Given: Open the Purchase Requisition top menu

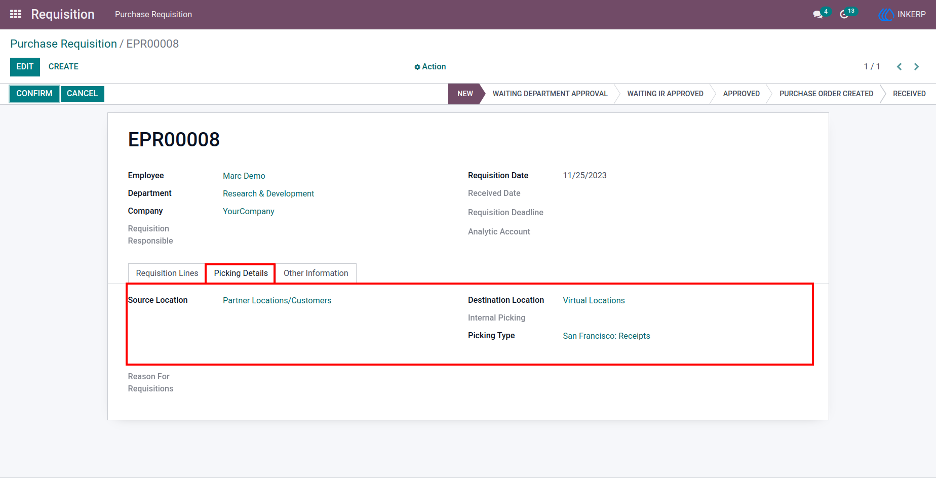Looking at the screenshot, I should 153,14.
